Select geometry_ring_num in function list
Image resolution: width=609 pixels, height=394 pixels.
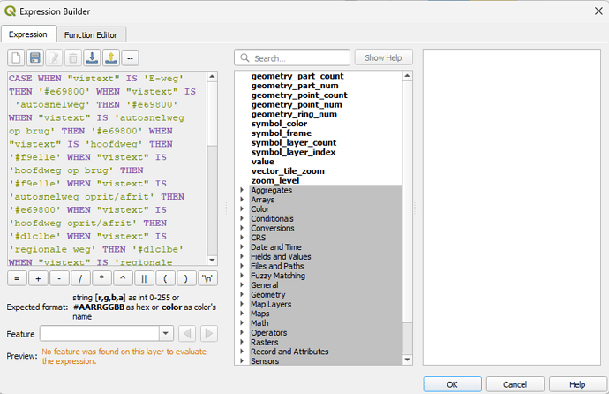coord(294,114)
